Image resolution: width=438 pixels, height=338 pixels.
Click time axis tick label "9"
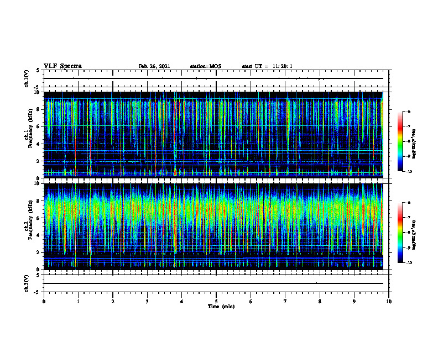click(x=354, y=302)
